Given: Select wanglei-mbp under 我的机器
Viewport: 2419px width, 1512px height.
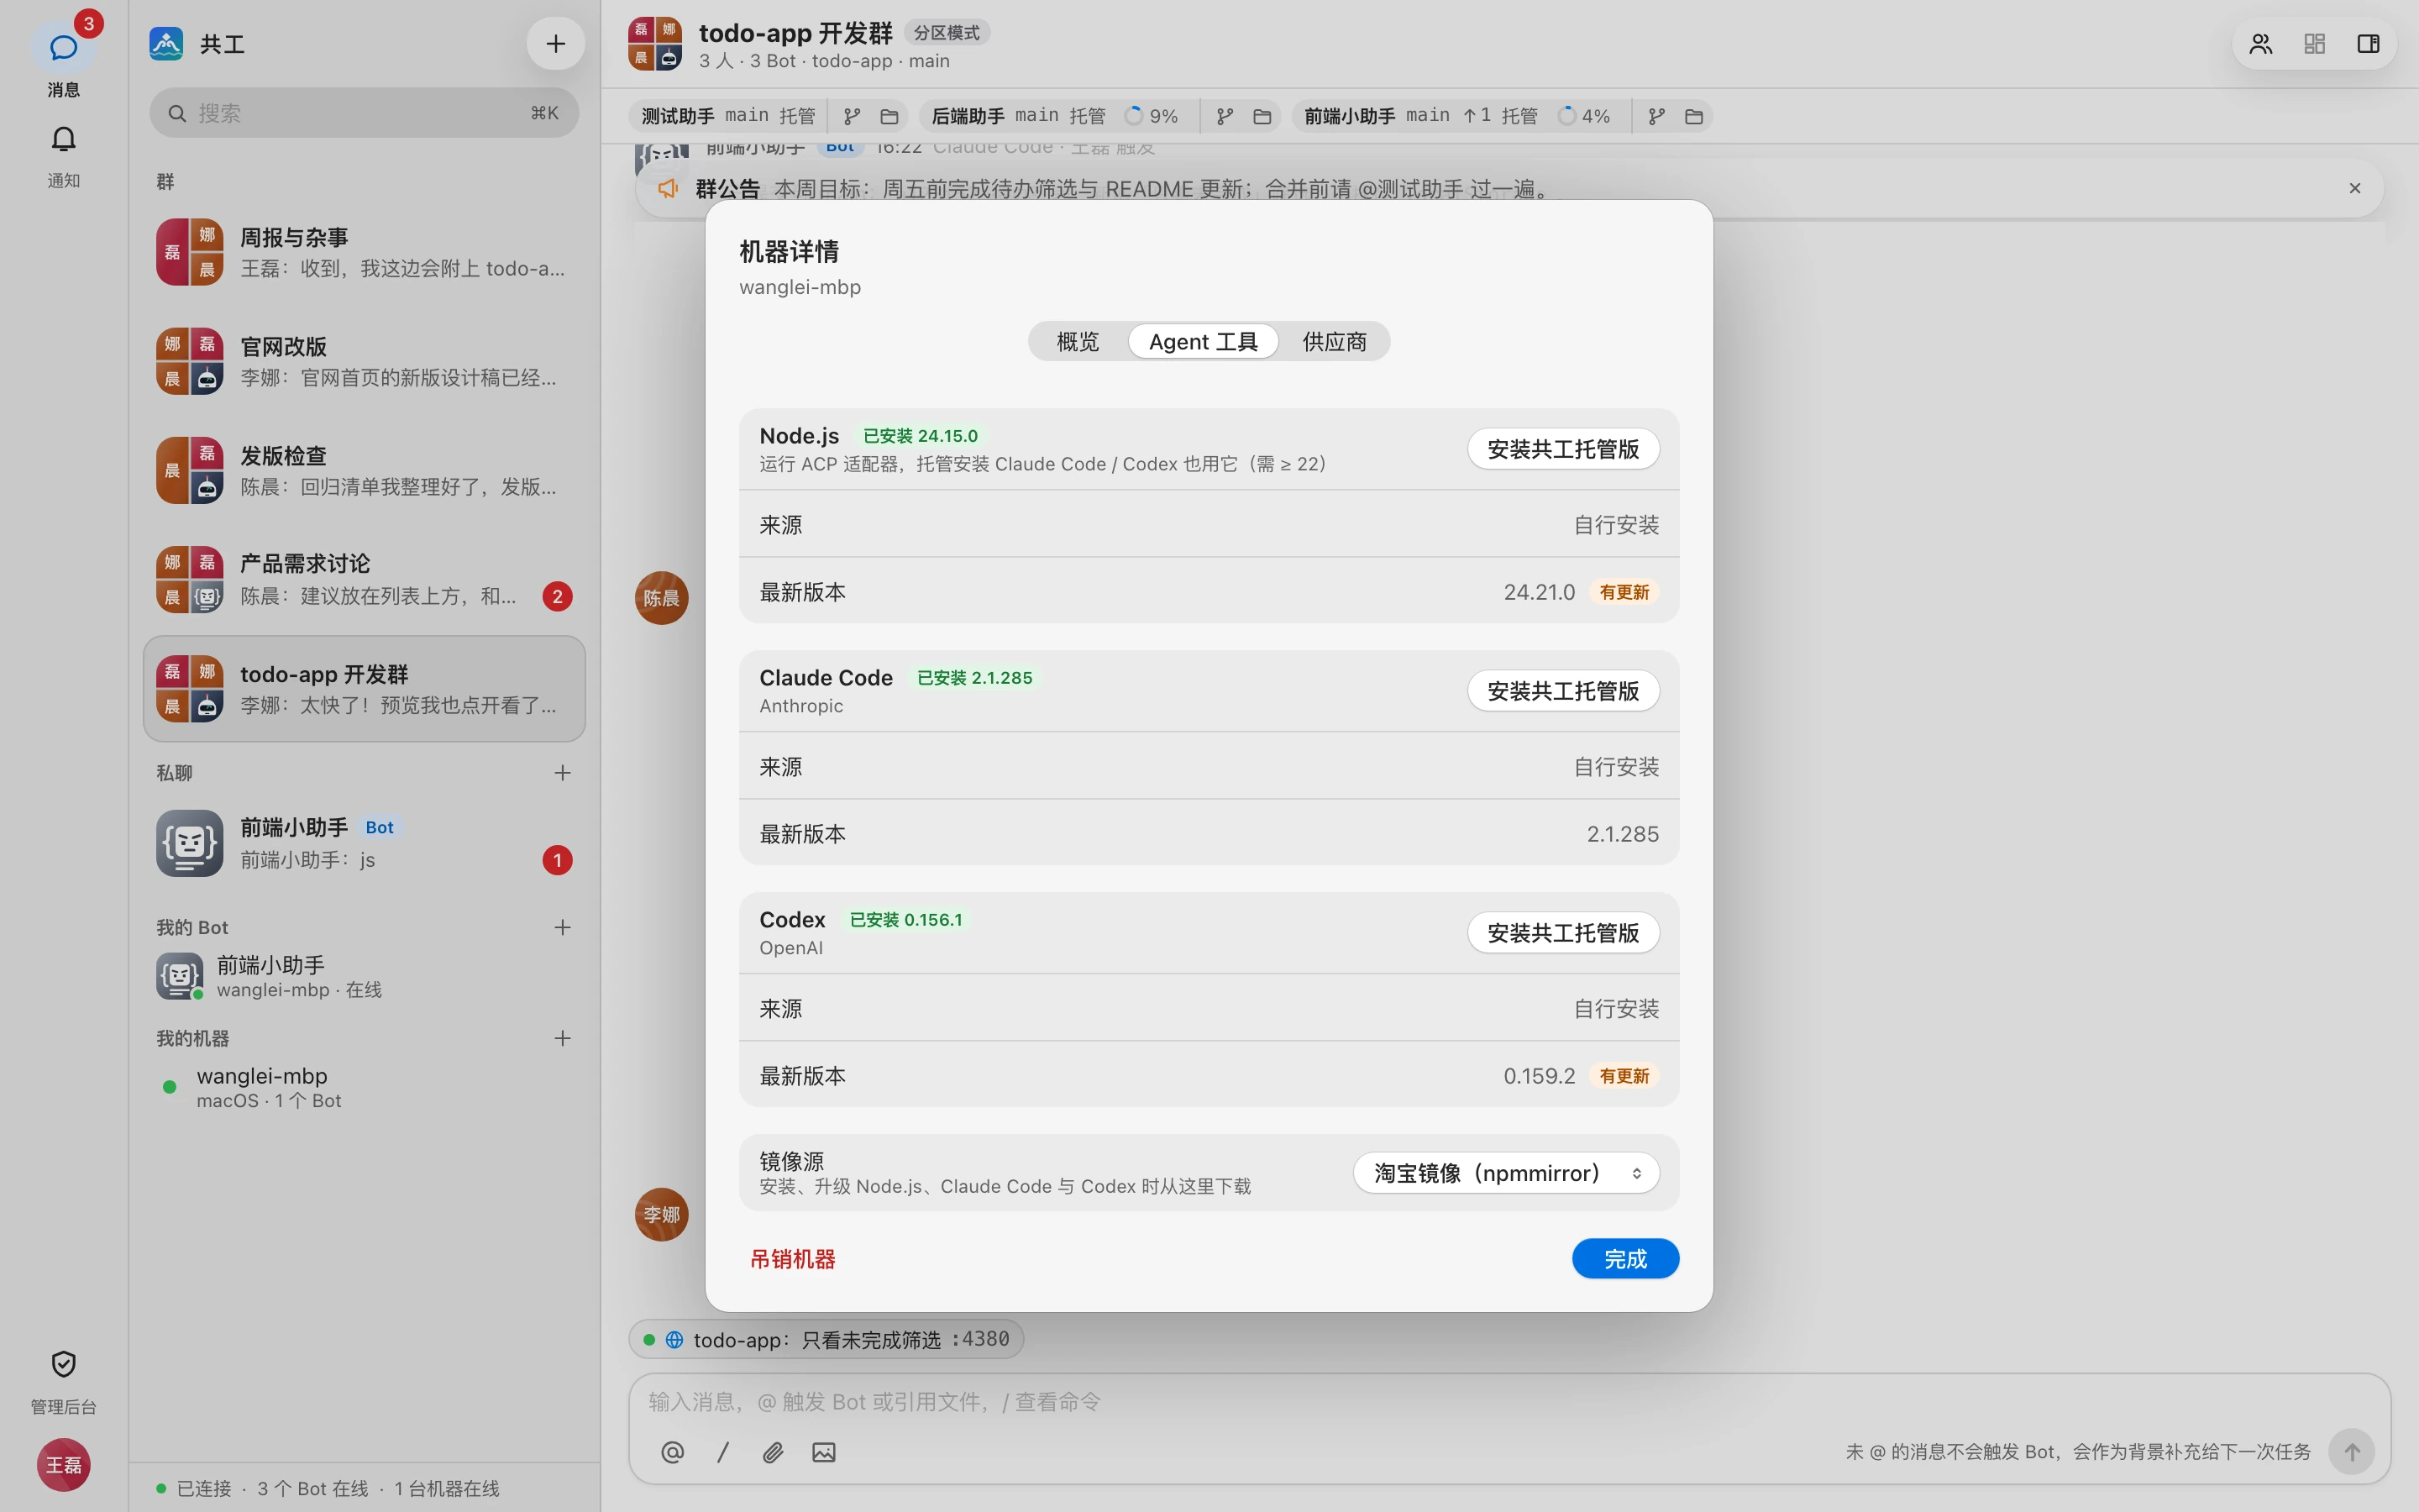Looking at the screenshot, I should 364,1087.
